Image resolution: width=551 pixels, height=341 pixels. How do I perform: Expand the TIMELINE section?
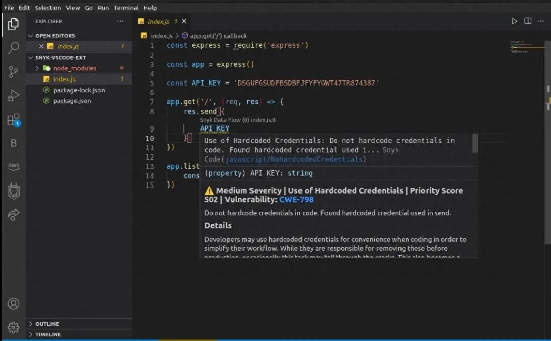click(47, 334)
